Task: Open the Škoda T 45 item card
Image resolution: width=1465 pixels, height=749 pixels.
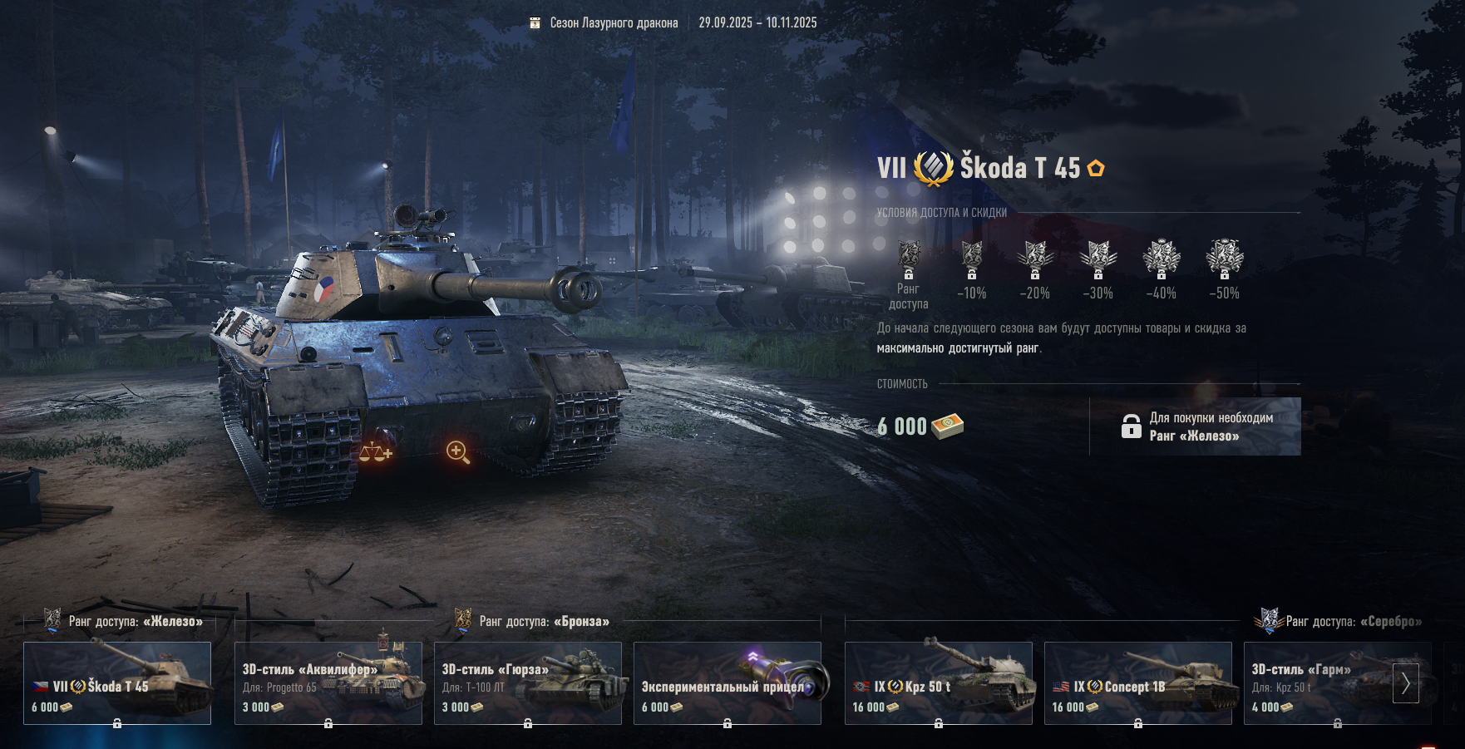Action: pos(117,682)
